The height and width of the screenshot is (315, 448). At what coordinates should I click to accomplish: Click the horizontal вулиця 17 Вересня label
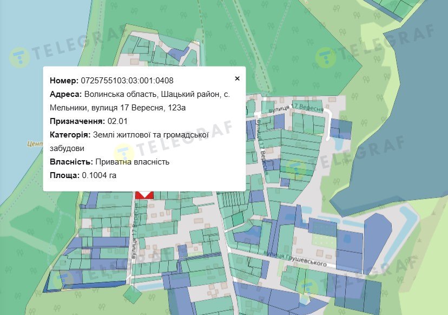point(296,108)
